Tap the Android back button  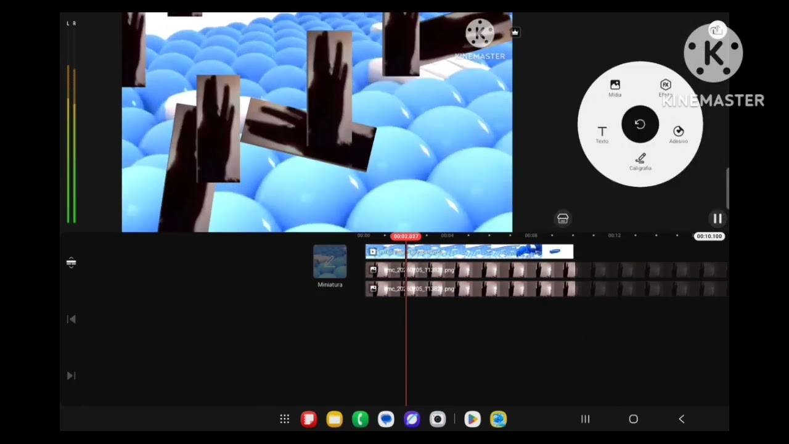click(681, 419)
